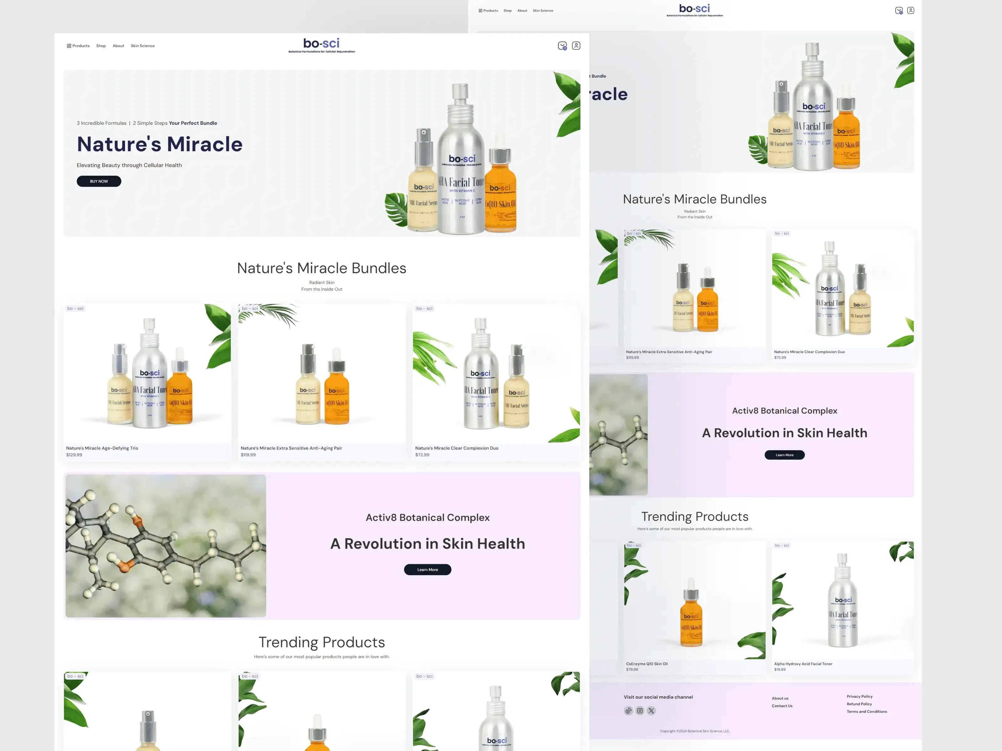Click the shopping cart icon in left page header
The image size is (1002, 751).
point(562,46)
